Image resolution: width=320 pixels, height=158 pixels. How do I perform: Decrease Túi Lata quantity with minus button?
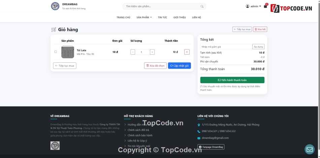(133, 52)
